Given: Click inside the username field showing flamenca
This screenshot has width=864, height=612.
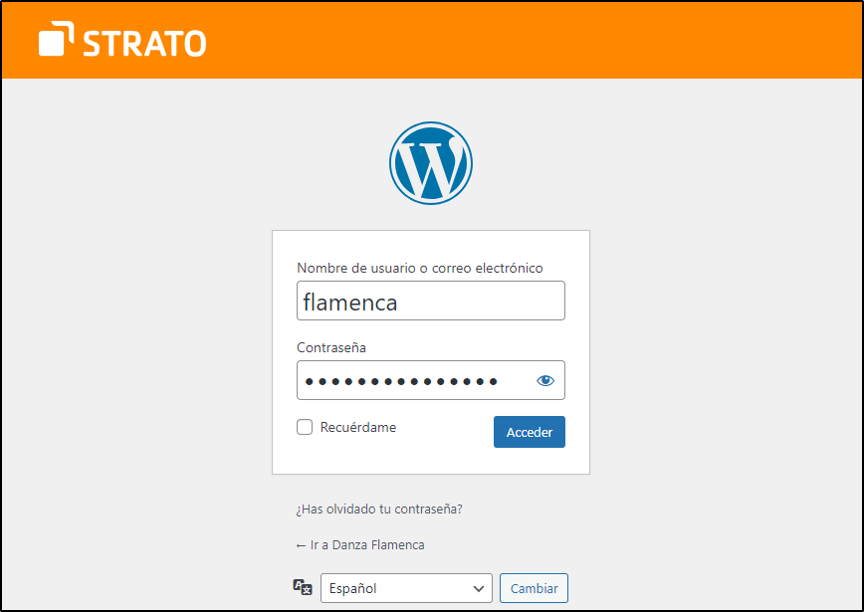Looking at the screenshot, I should pos(430,301).
